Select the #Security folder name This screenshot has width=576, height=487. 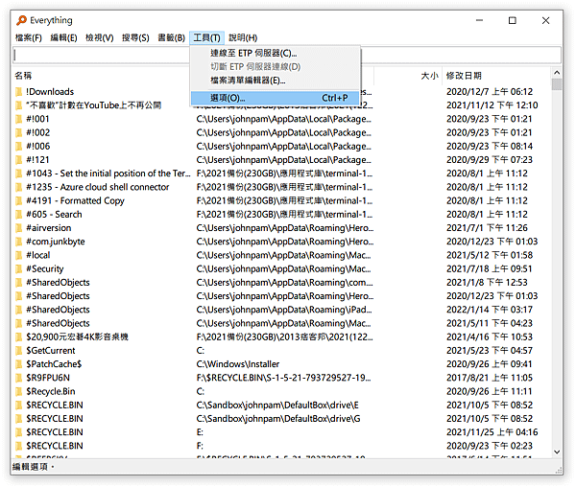(45, 268)
